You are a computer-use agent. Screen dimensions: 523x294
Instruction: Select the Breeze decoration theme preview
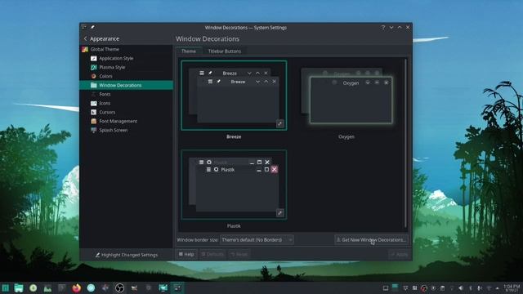(234, 96)
